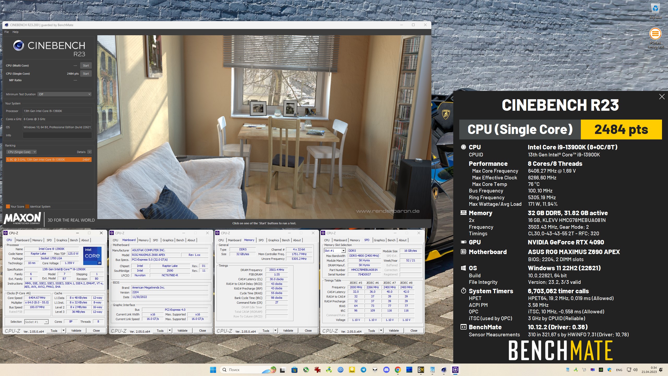Switch to SPD tab in Mainboard CPU-Z window
The image size is (668, 376).
(156, 240)
